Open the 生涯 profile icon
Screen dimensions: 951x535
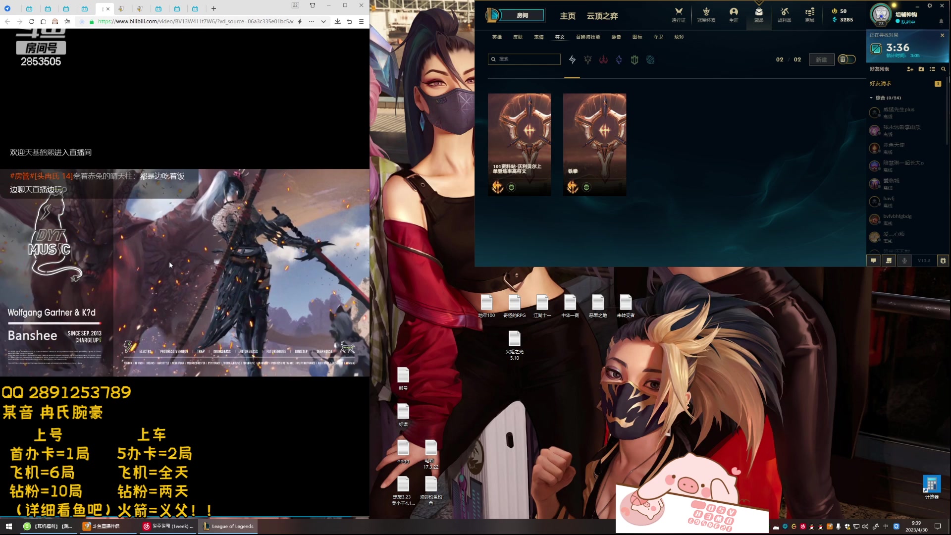pos(734,15)
